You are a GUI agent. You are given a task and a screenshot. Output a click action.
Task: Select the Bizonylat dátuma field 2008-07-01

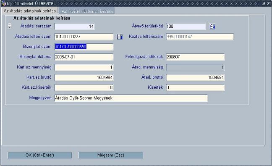pos(84,57)
